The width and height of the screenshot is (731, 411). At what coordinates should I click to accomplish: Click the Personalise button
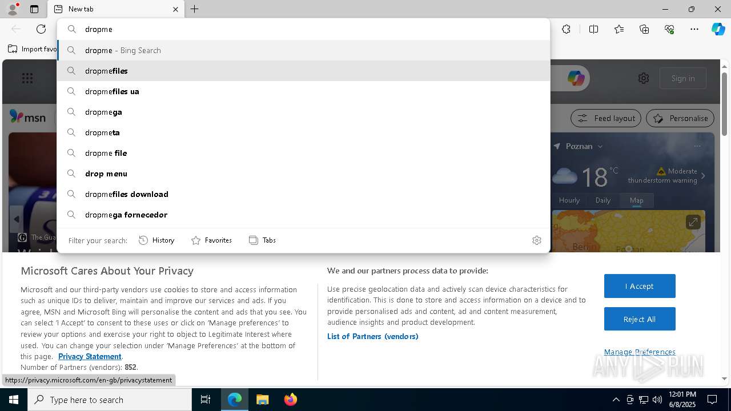(680, 118)
